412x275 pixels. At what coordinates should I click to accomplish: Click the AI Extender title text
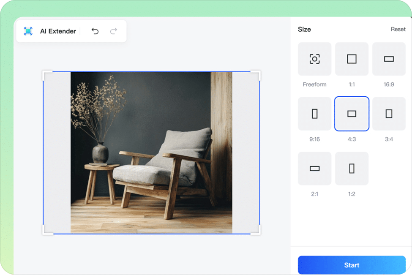pyautogui.click(x=58, y=31)
